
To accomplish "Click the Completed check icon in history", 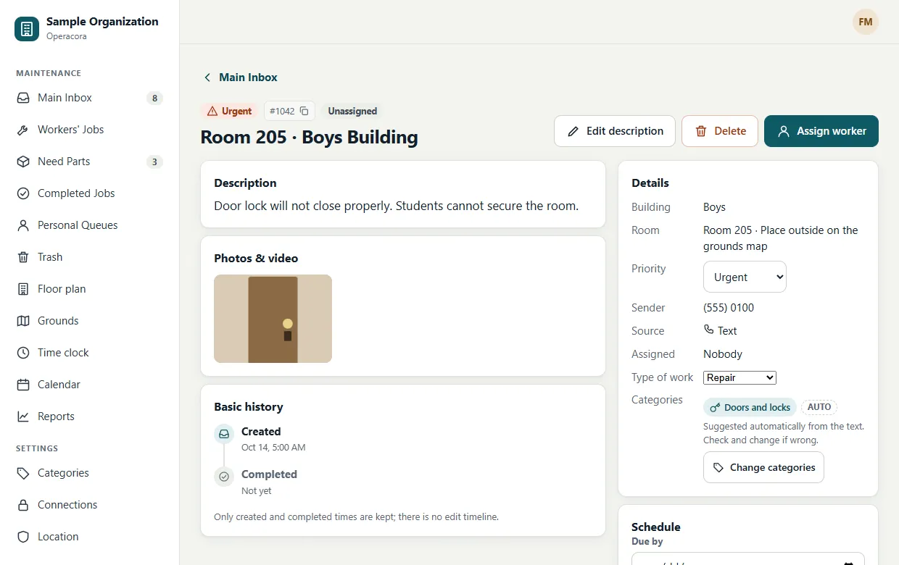I will (224, 477).
